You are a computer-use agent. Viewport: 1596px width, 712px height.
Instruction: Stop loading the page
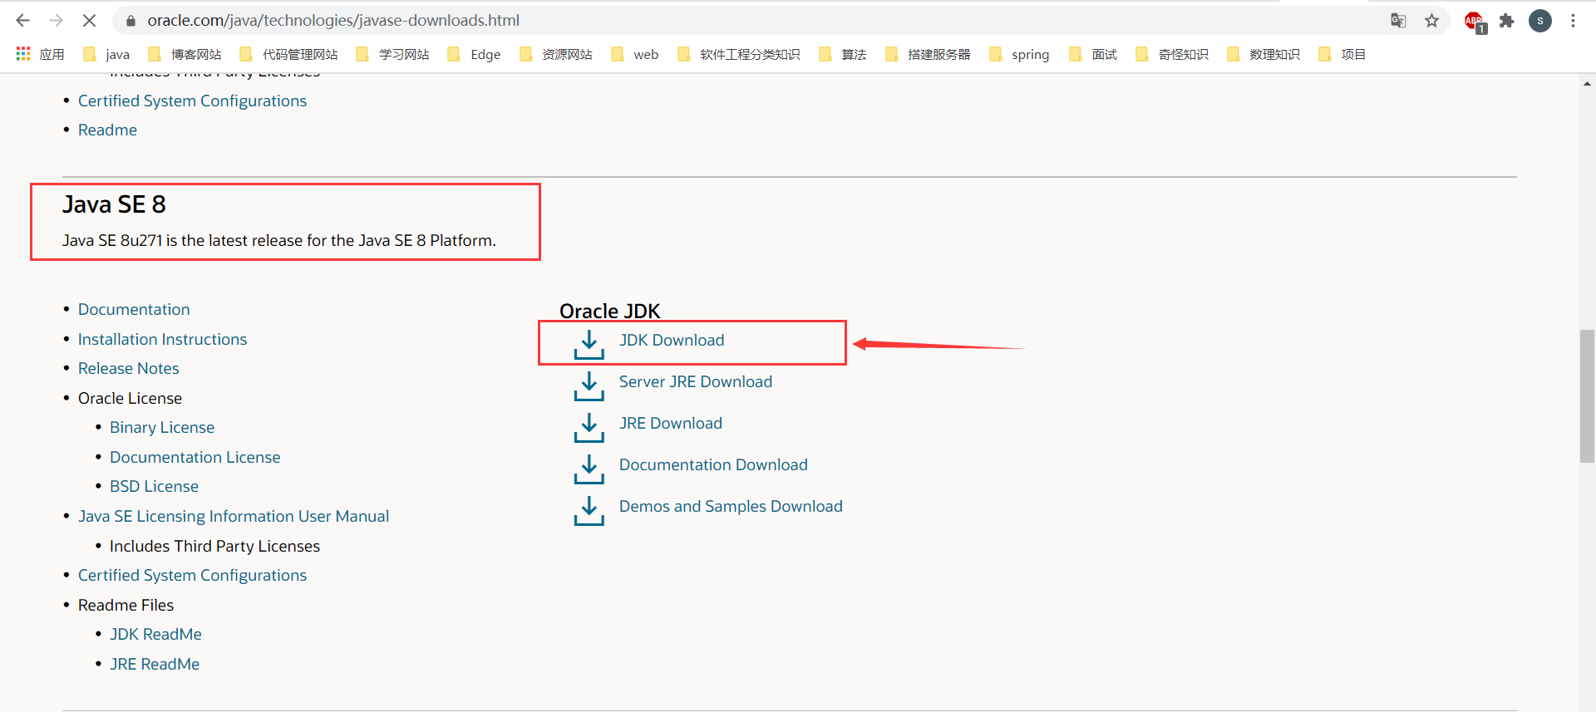90,21
